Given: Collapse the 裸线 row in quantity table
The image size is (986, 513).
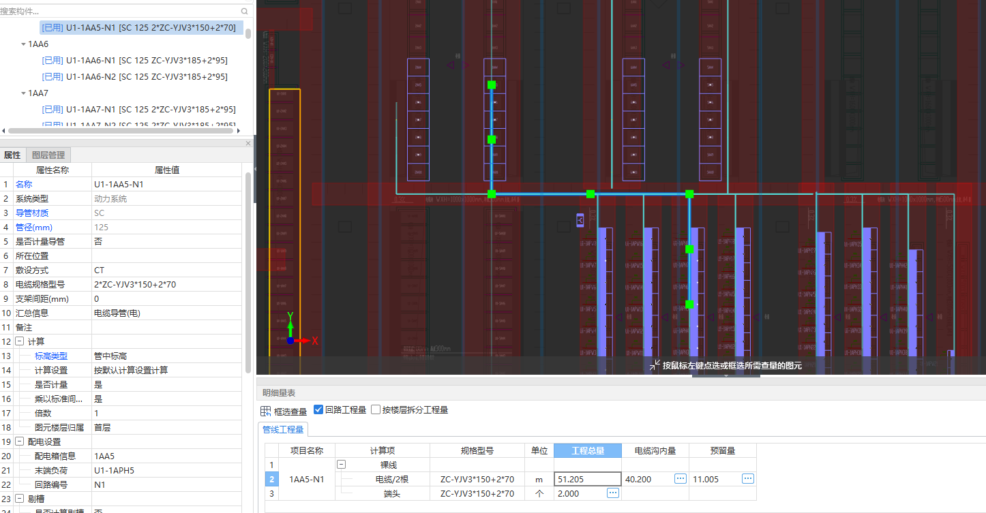Looking at the screenshot, I should 342,465.
